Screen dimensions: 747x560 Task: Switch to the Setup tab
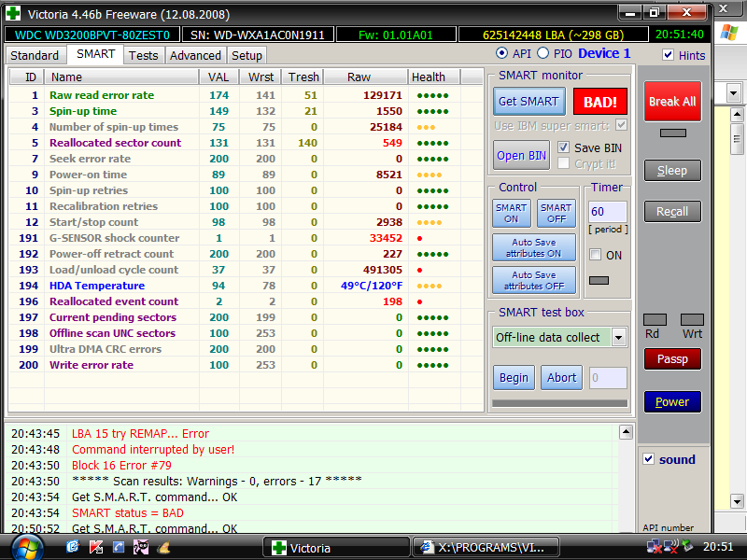click(x=247, y=55)
